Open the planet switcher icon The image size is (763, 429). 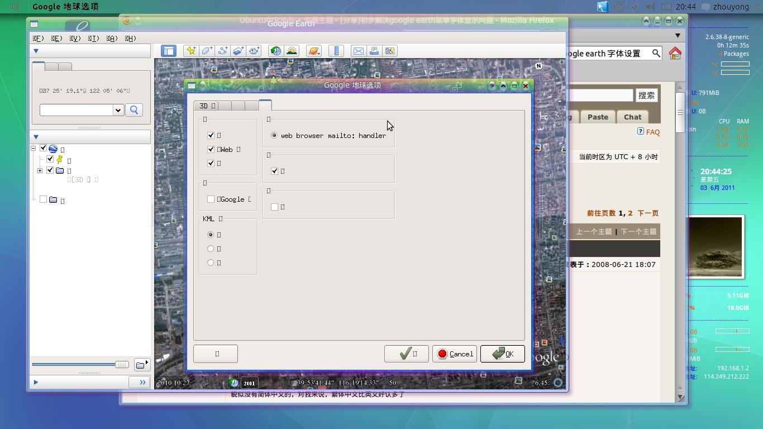314,51
